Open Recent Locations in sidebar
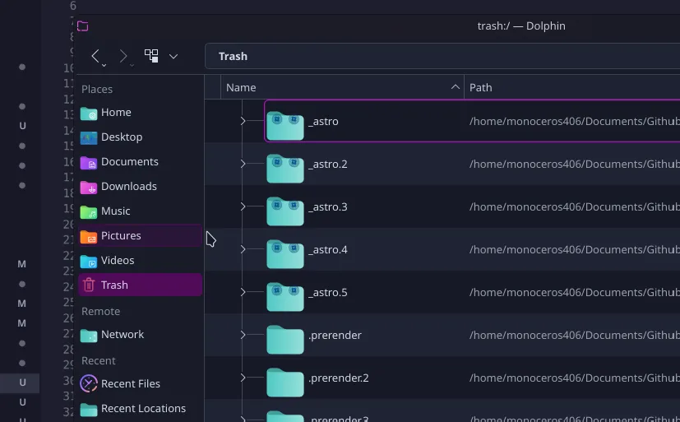The height and width of the screenshot is (422, 680). (140, 409)
